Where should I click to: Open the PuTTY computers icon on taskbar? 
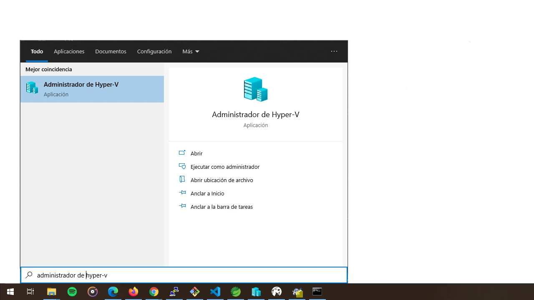tap(174, 292)
